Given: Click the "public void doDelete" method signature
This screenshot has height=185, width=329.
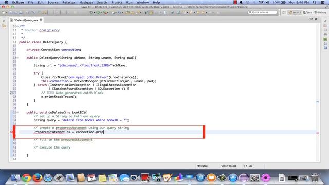Looking at the screenshot, I should [x=57, y=112].
